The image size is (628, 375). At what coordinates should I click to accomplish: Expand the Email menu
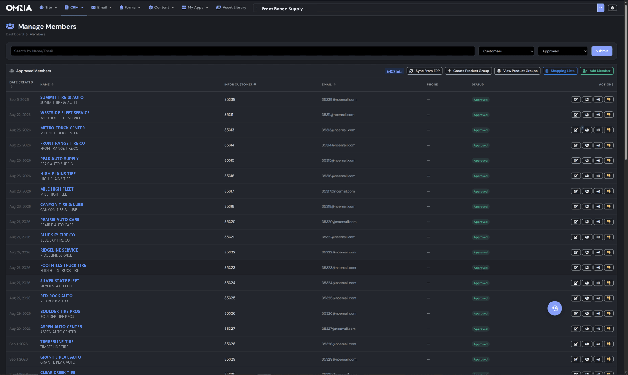(101, 8)
